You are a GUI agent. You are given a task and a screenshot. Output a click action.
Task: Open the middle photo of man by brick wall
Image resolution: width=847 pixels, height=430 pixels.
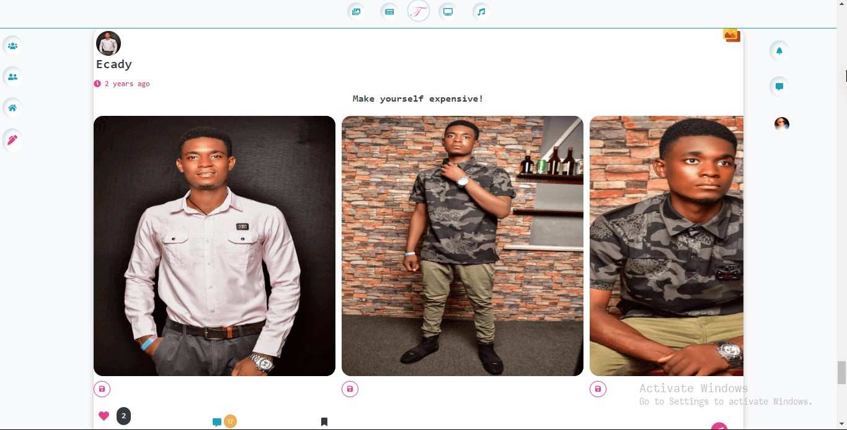click(462, 246)
